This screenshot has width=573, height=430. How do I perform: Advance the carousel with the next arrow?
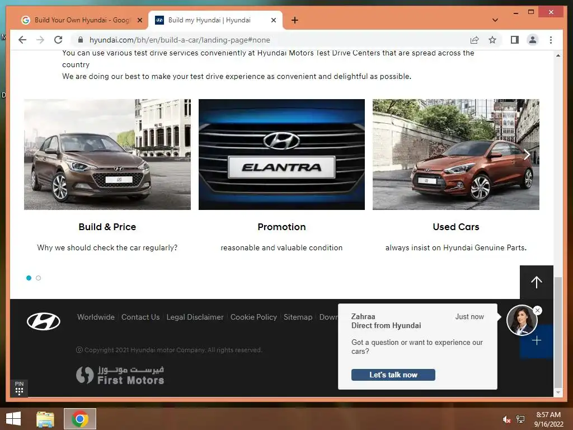(x=527, y=155)
